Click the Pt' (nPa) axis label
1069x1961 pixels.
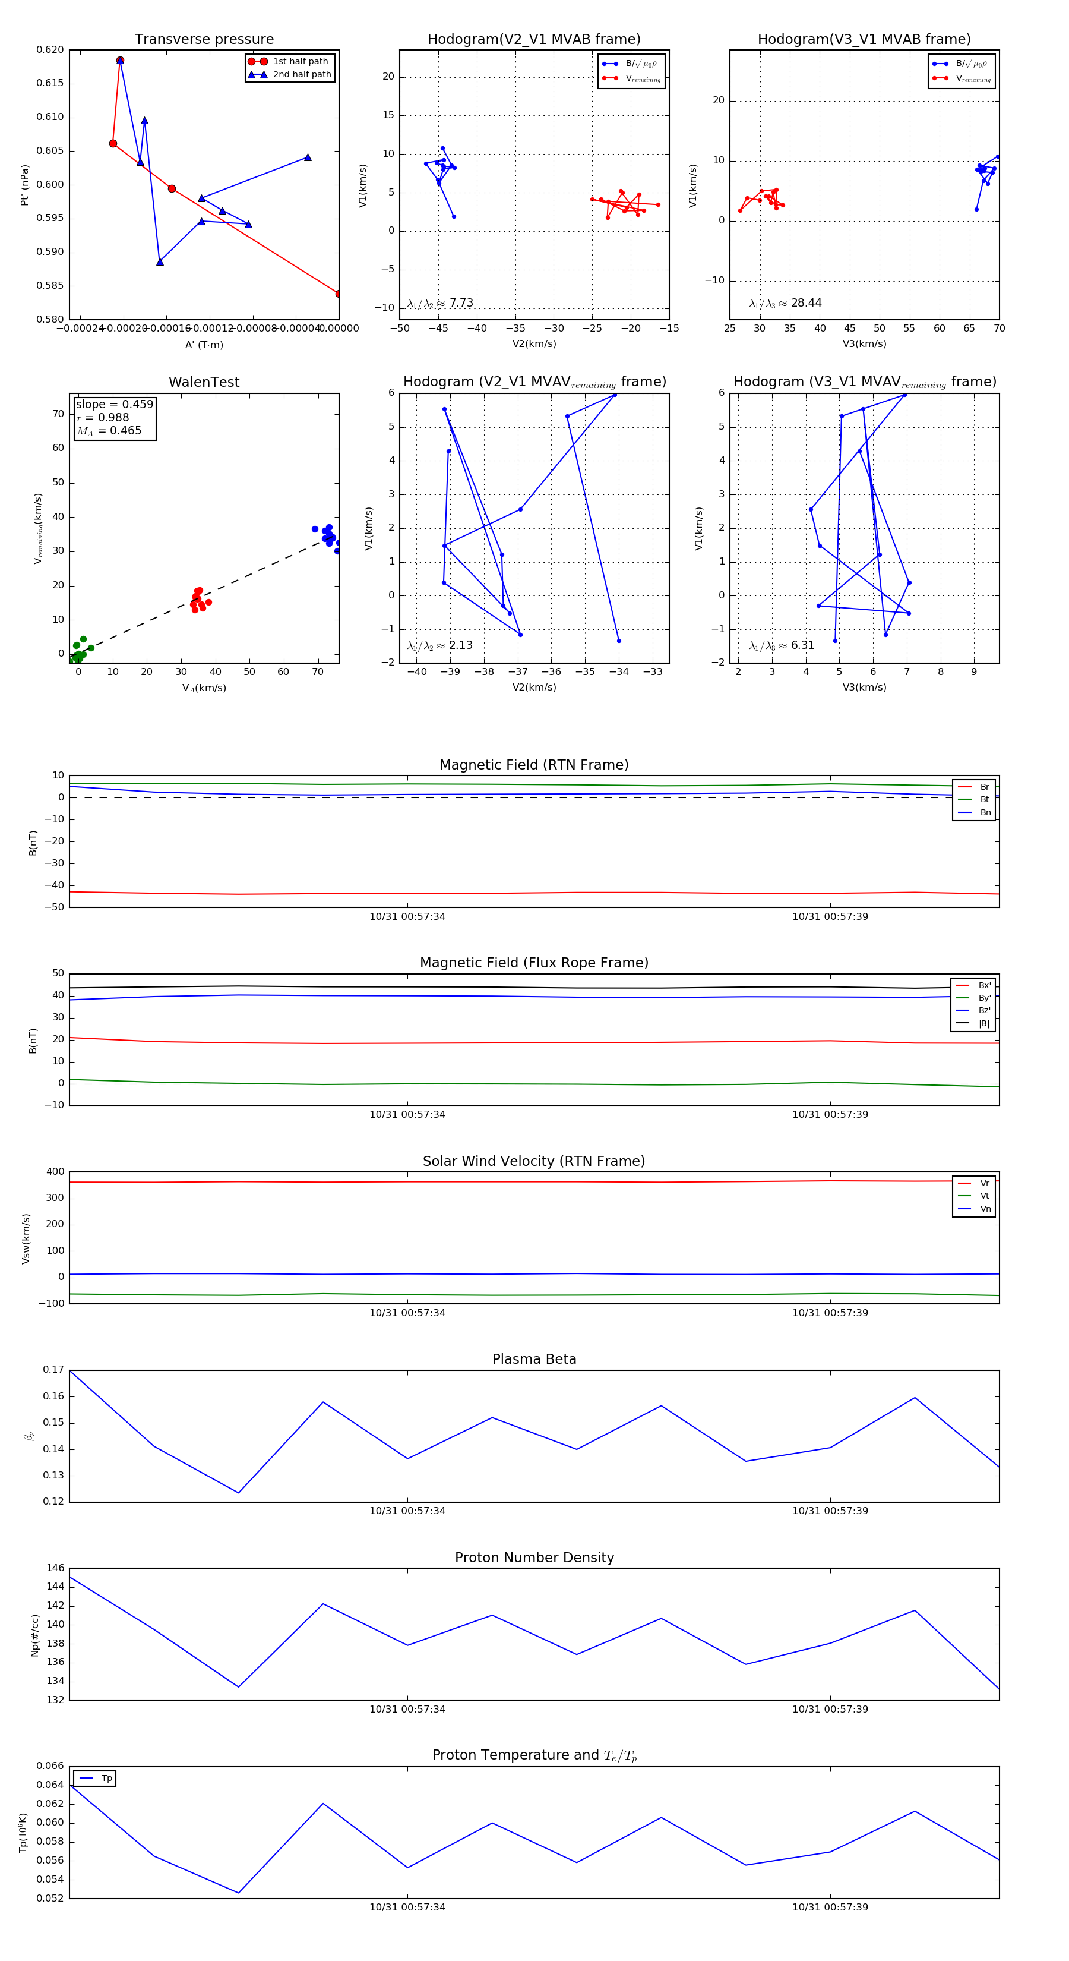coord(24,185)
